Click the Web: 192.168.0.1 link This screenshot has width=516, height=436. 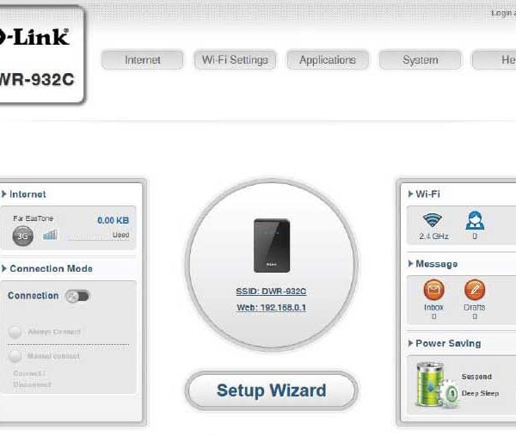(272, 308)
